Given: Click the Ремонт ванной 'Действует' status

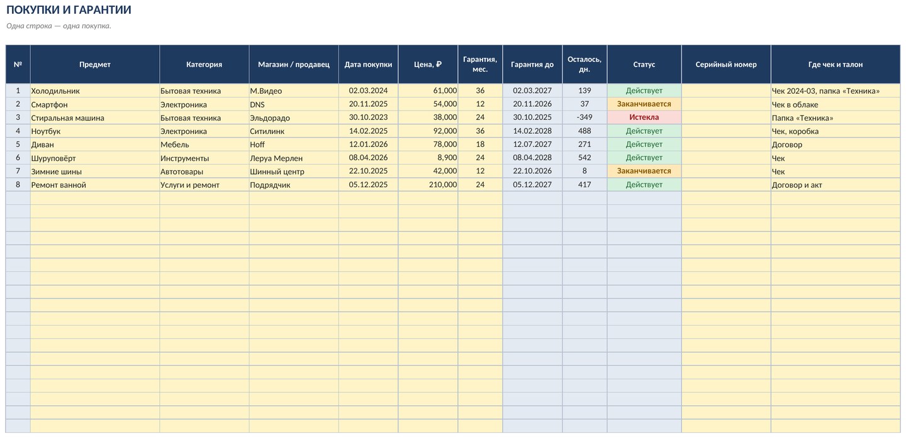Looking at the screenshot, I should coord(644,185).
